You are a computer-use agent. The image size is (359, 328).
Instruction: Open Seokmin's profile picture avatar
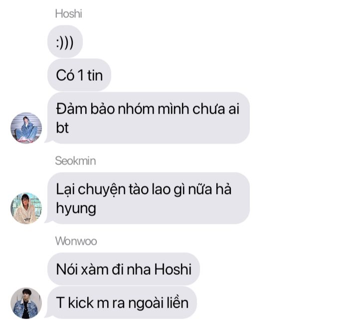coord(26,208)
